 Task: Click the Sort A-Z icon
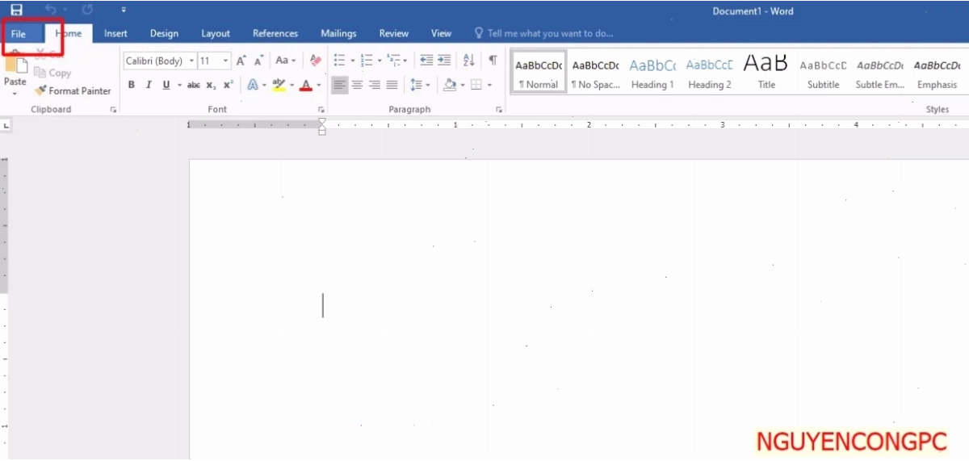[x=469, y=61]
